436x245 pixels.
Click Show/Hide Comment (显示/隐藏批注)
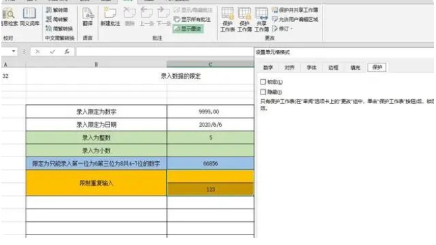pos(193,11)
